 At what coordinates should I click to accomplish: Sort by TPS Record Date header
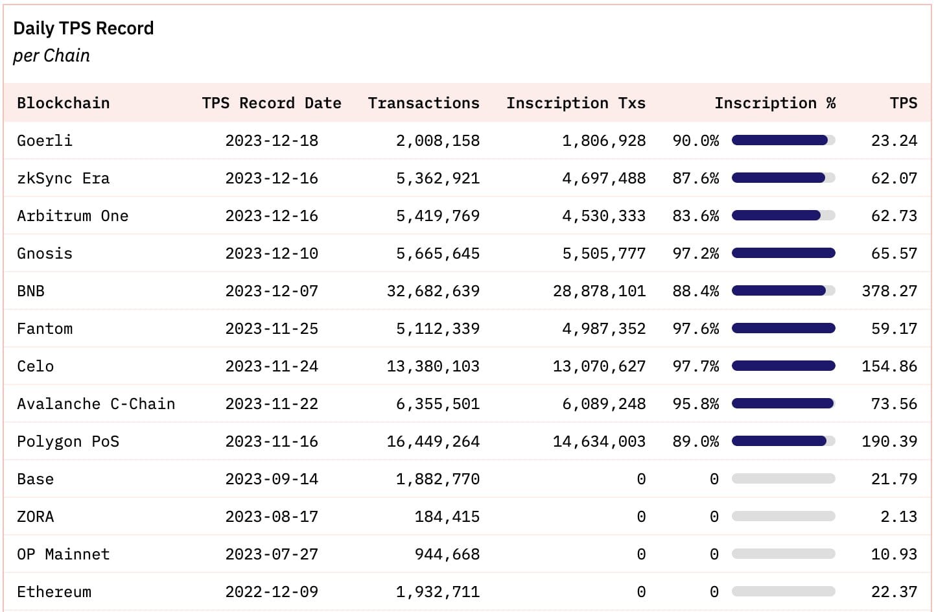tap(271, 103)
